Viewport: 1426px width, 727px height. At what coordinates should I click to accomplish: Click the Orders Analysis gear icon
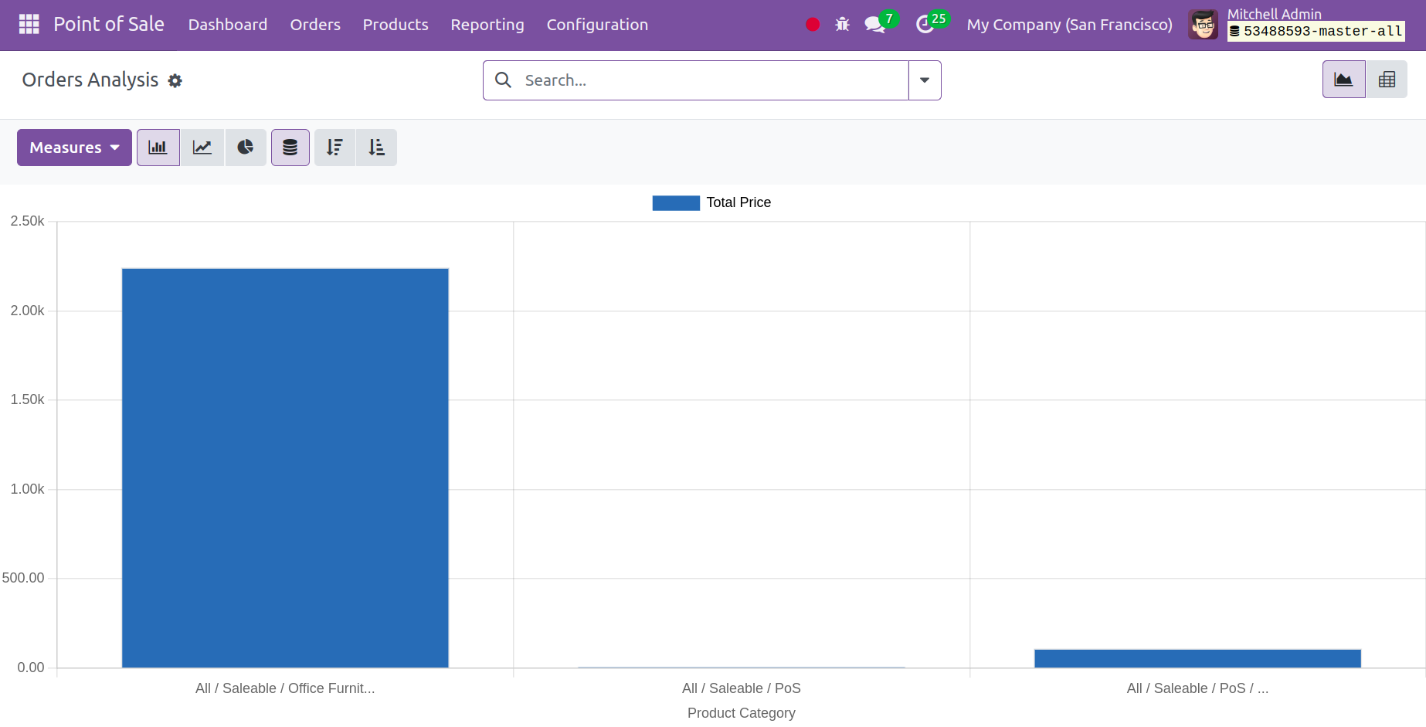point(175,81)
